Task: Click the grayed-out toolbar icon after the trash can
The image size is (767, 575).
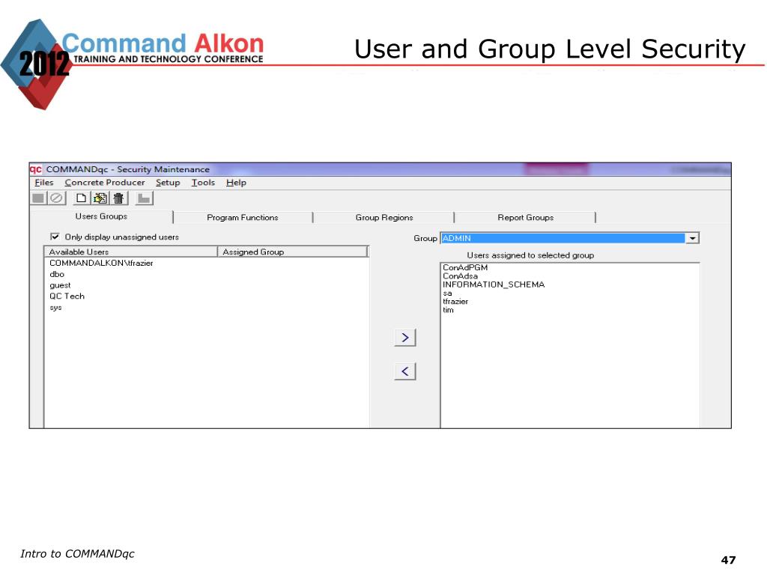Action: click(144, 198)
